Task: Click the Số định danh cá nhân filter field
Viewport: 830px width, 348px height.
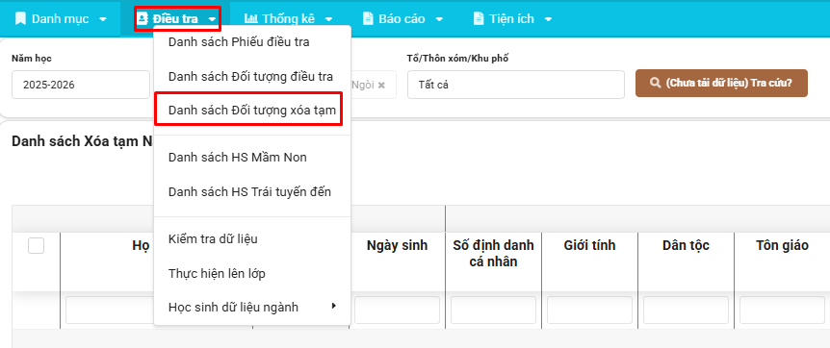Action: pyautogui.click(x=493, y=311)
